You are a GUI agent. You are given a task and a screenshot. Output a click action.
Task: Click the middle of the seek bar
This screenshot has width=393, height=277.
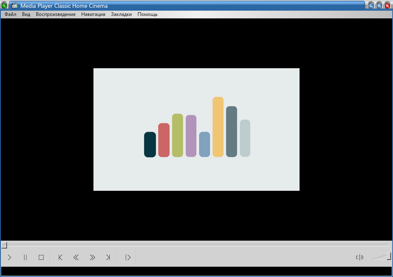pos(197,245)
